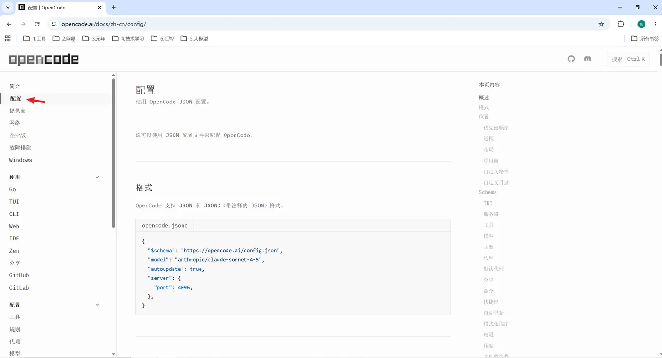662x358 pixels.
Task: Open the Discord icon link in header
Action: (588, 59)
